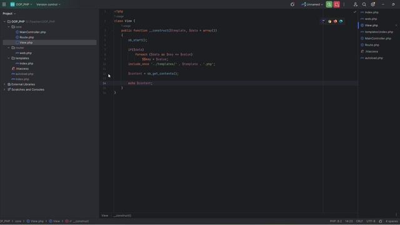Screen dimensions: 400x225
Task: Click the '1 usage' hint above class View
Action: (x=119, y=16)
